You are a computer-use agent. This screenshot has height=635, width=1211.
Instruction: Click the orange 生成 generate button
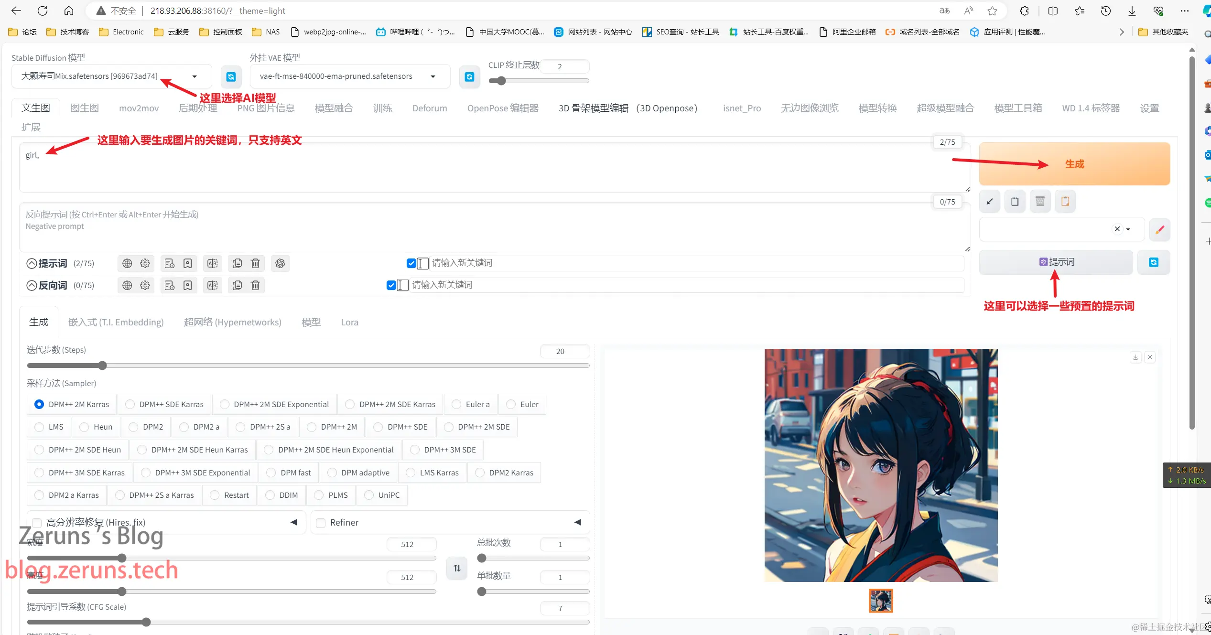coord(1074,164)
